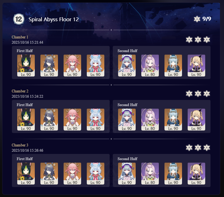Viewport: 224px width, 197px height.
Task: Select Tighnari portrait in Chamber 1 First Half
Action: (26, 66)
